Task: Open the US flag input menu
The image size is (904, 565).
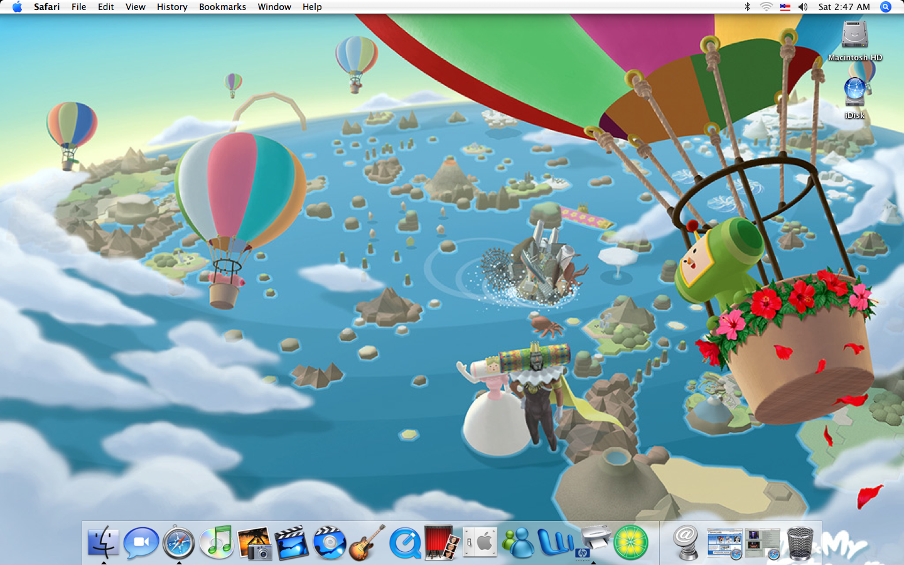Action: 785,7
